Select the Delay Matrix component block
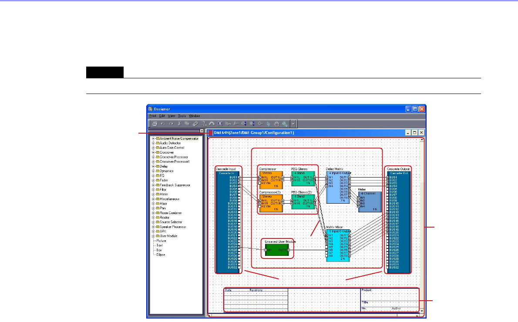Viewport: 518px width, 322px height. tap(338, 187)
